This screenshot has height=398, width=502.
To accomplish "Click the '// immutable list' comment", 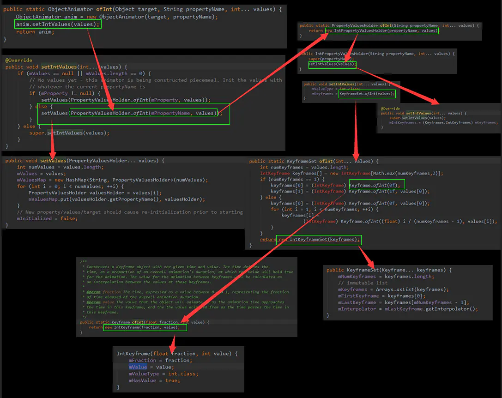I will coord(363,283).
